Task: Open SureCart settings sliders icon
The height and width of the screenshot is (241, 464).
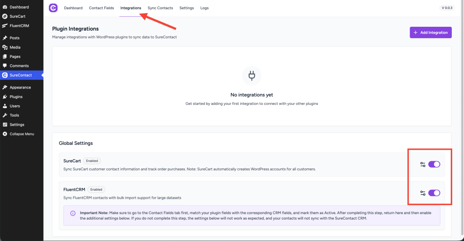Action: 423,164
